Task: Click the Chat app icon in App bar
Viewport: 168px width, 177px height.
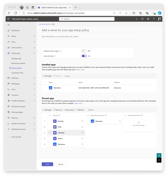Action: pos(55,127)
